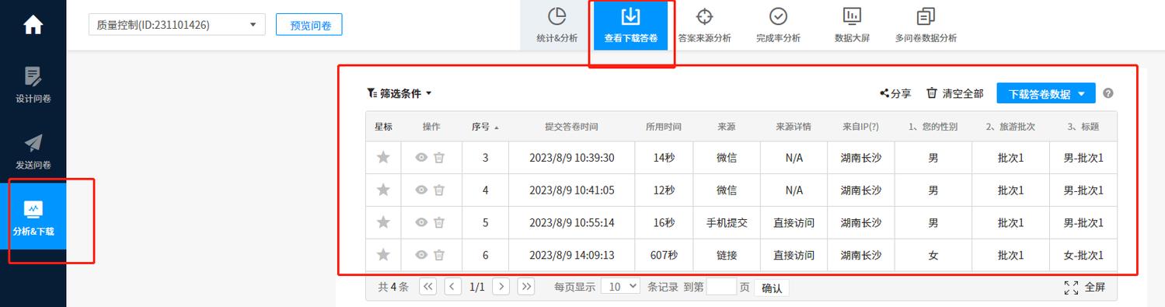The height and width of the screenshot is (307, 1165).
Task: Click the 14秒 duration cell
Action: 664,158
